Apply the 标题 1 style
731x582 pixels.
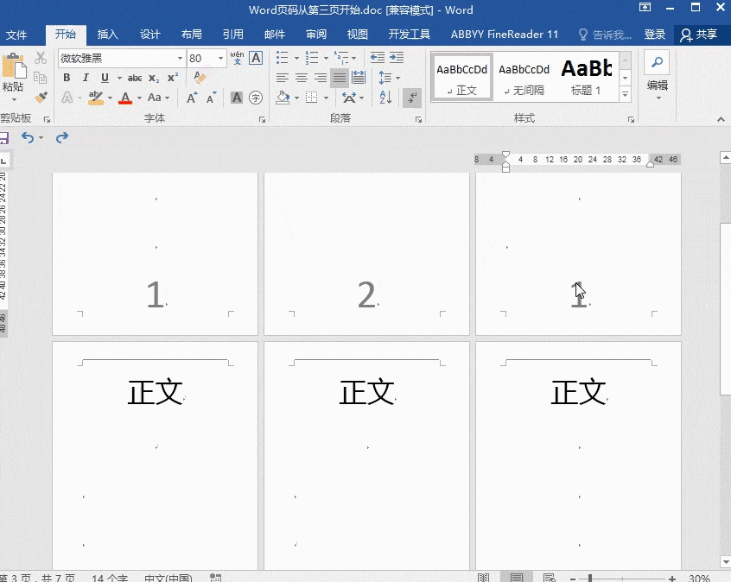point(587,76)
